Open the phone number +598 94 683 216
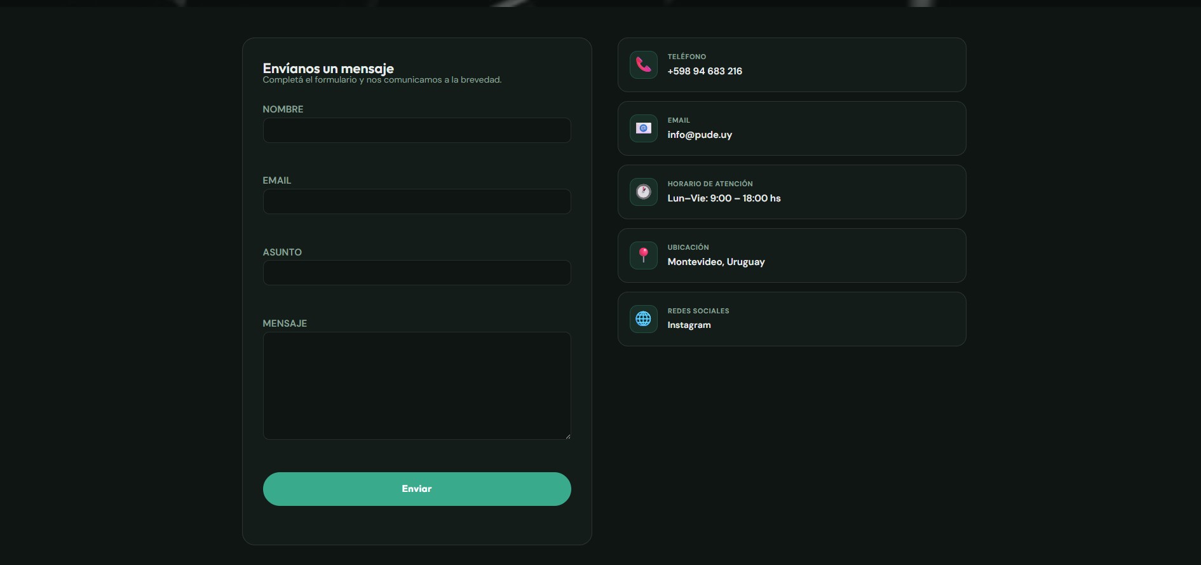The width and height of the screenshot is (1201, 565). [x=705, y=71]
